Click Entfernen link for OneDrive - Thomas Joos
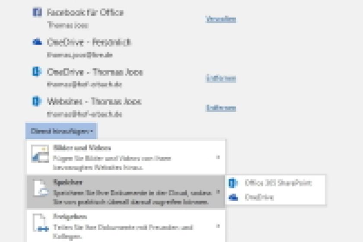 [221, 79]
